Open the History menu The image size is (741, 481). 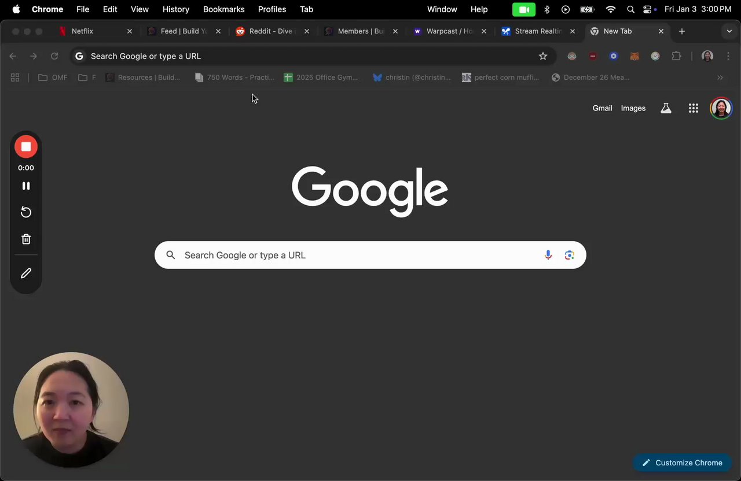coord(176,9)
